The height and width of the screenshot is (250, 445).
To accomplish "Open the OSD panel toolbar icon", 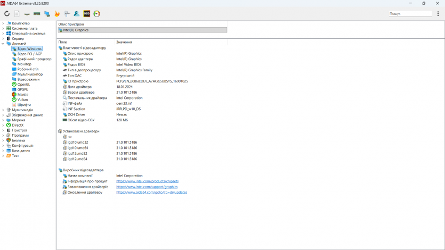I will (87, 14).
